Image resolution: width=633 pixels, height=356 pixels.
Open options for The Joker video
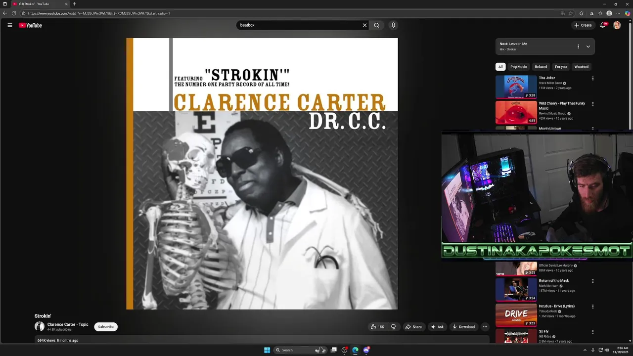(x=592, y=78)
